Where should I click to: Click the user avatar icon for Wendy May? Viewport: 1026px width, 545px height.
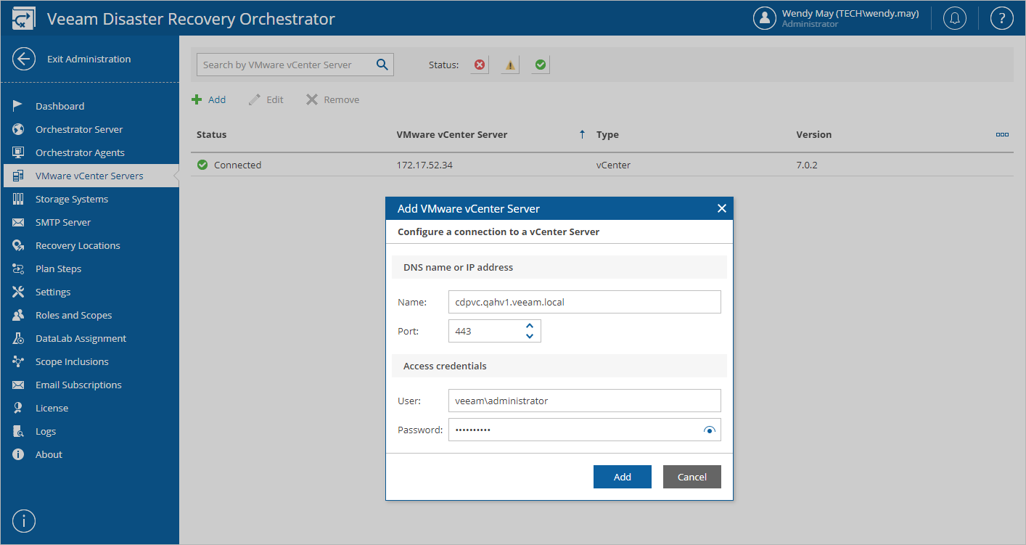point(765,19)
